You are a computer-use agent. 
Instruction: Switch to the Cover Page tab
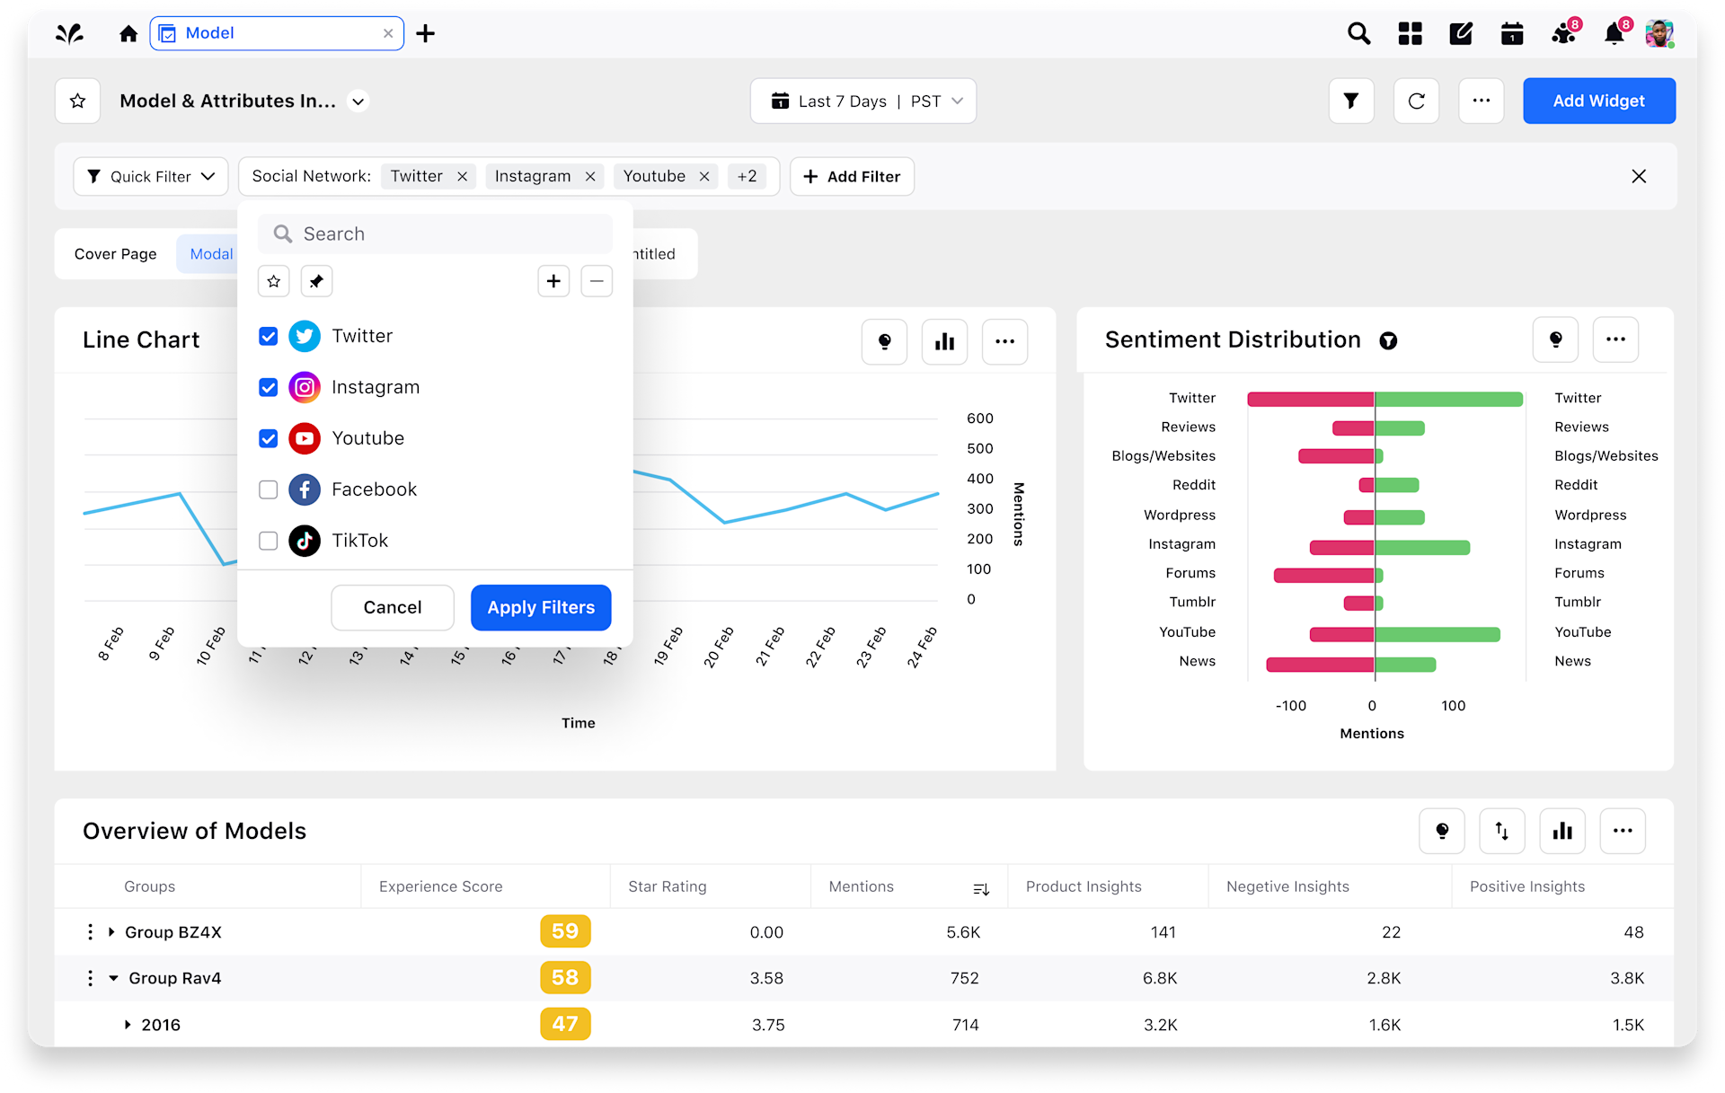(115, 253)
